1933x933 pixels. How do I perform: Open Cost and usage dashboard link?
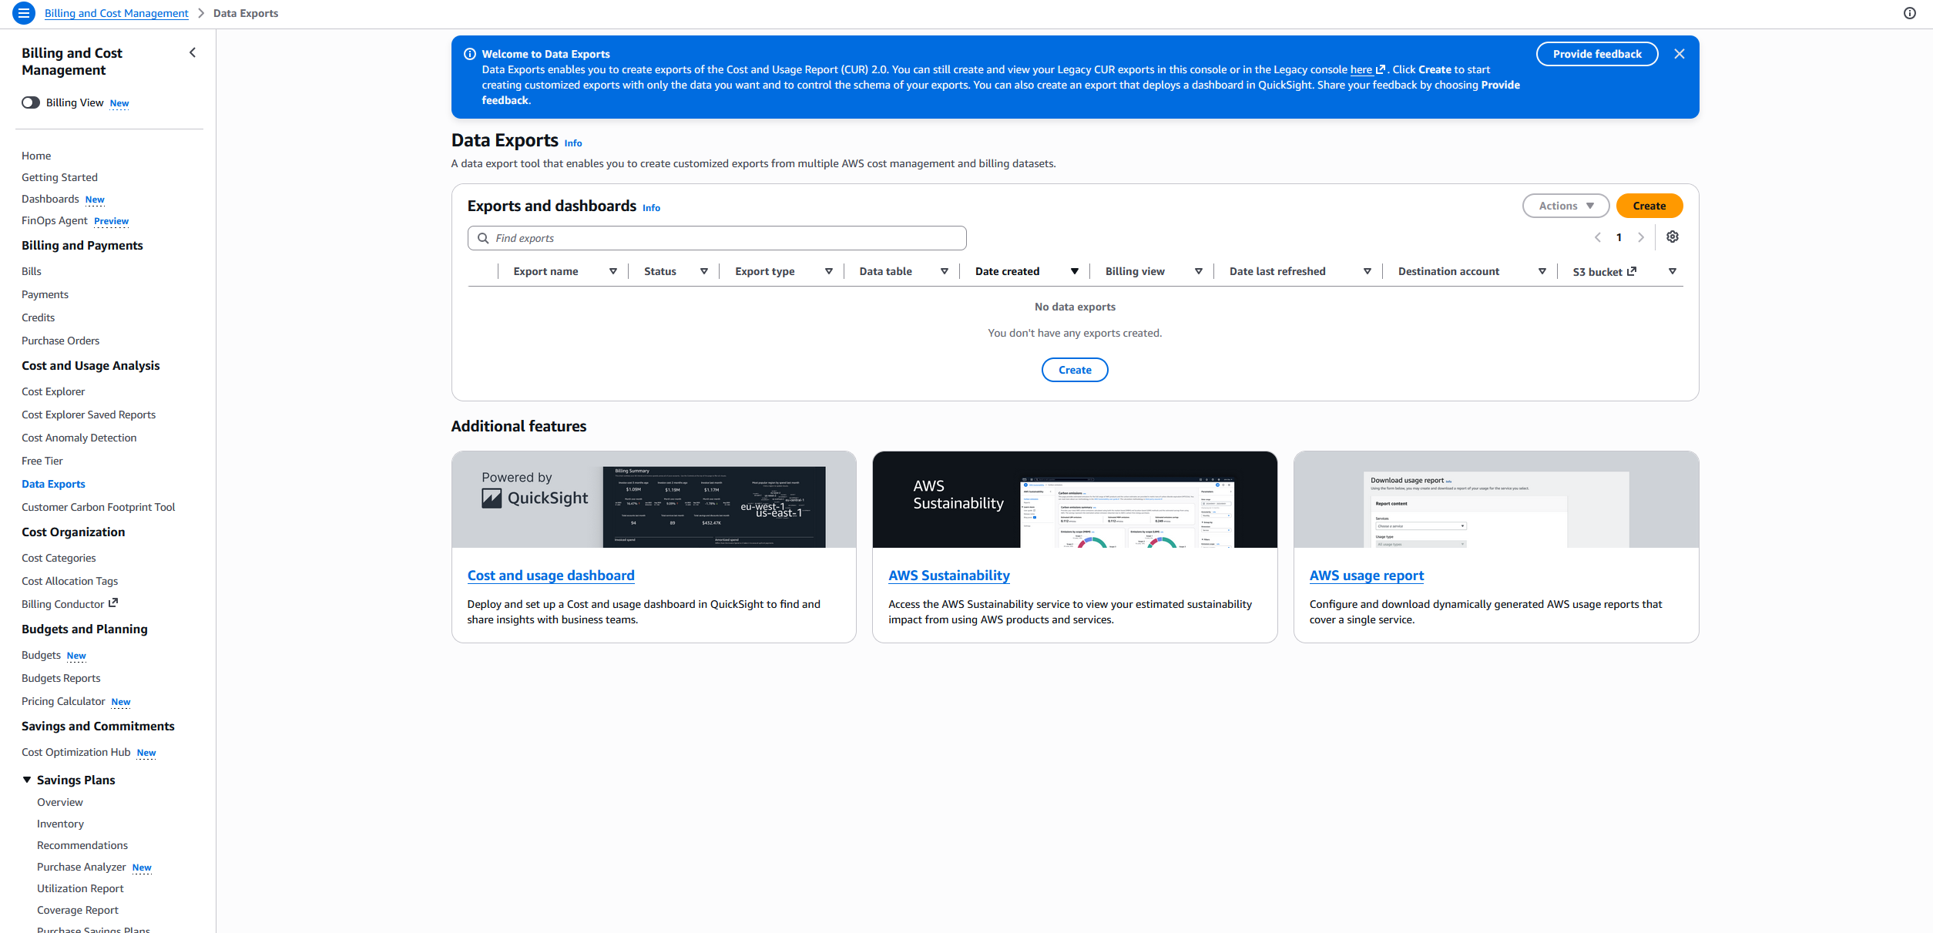551,576
